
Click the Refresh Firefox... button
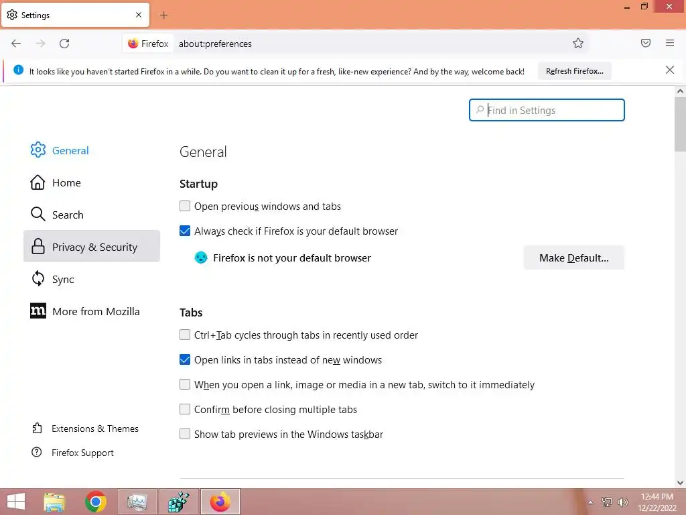tap(574, 71)
